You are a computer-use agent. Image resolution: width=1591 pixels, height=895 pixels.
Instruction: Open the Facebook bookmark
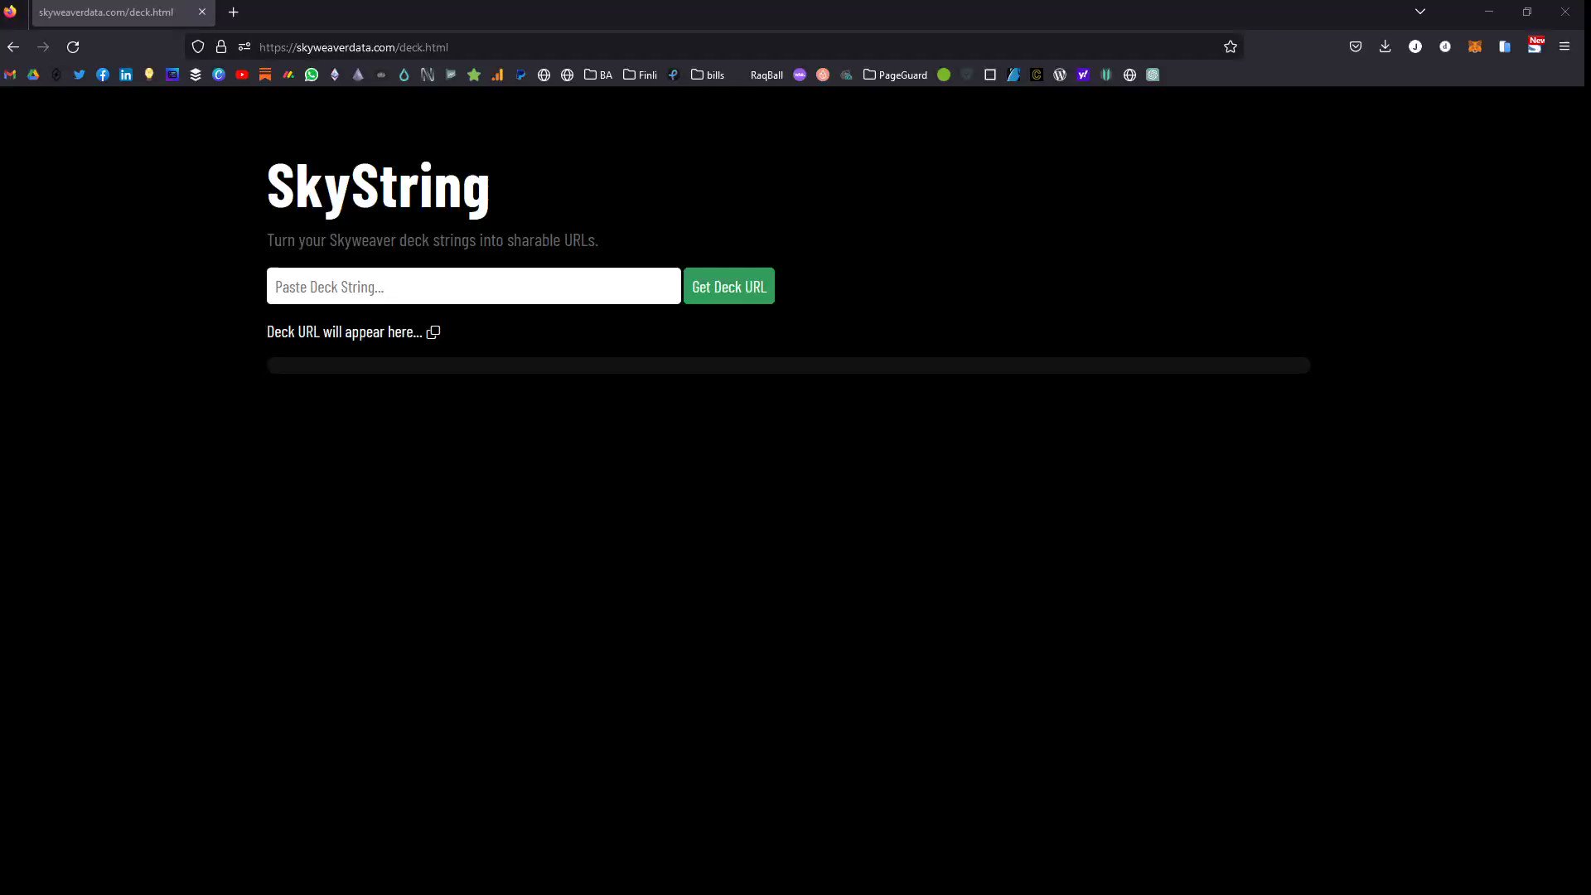coord(103,75)
